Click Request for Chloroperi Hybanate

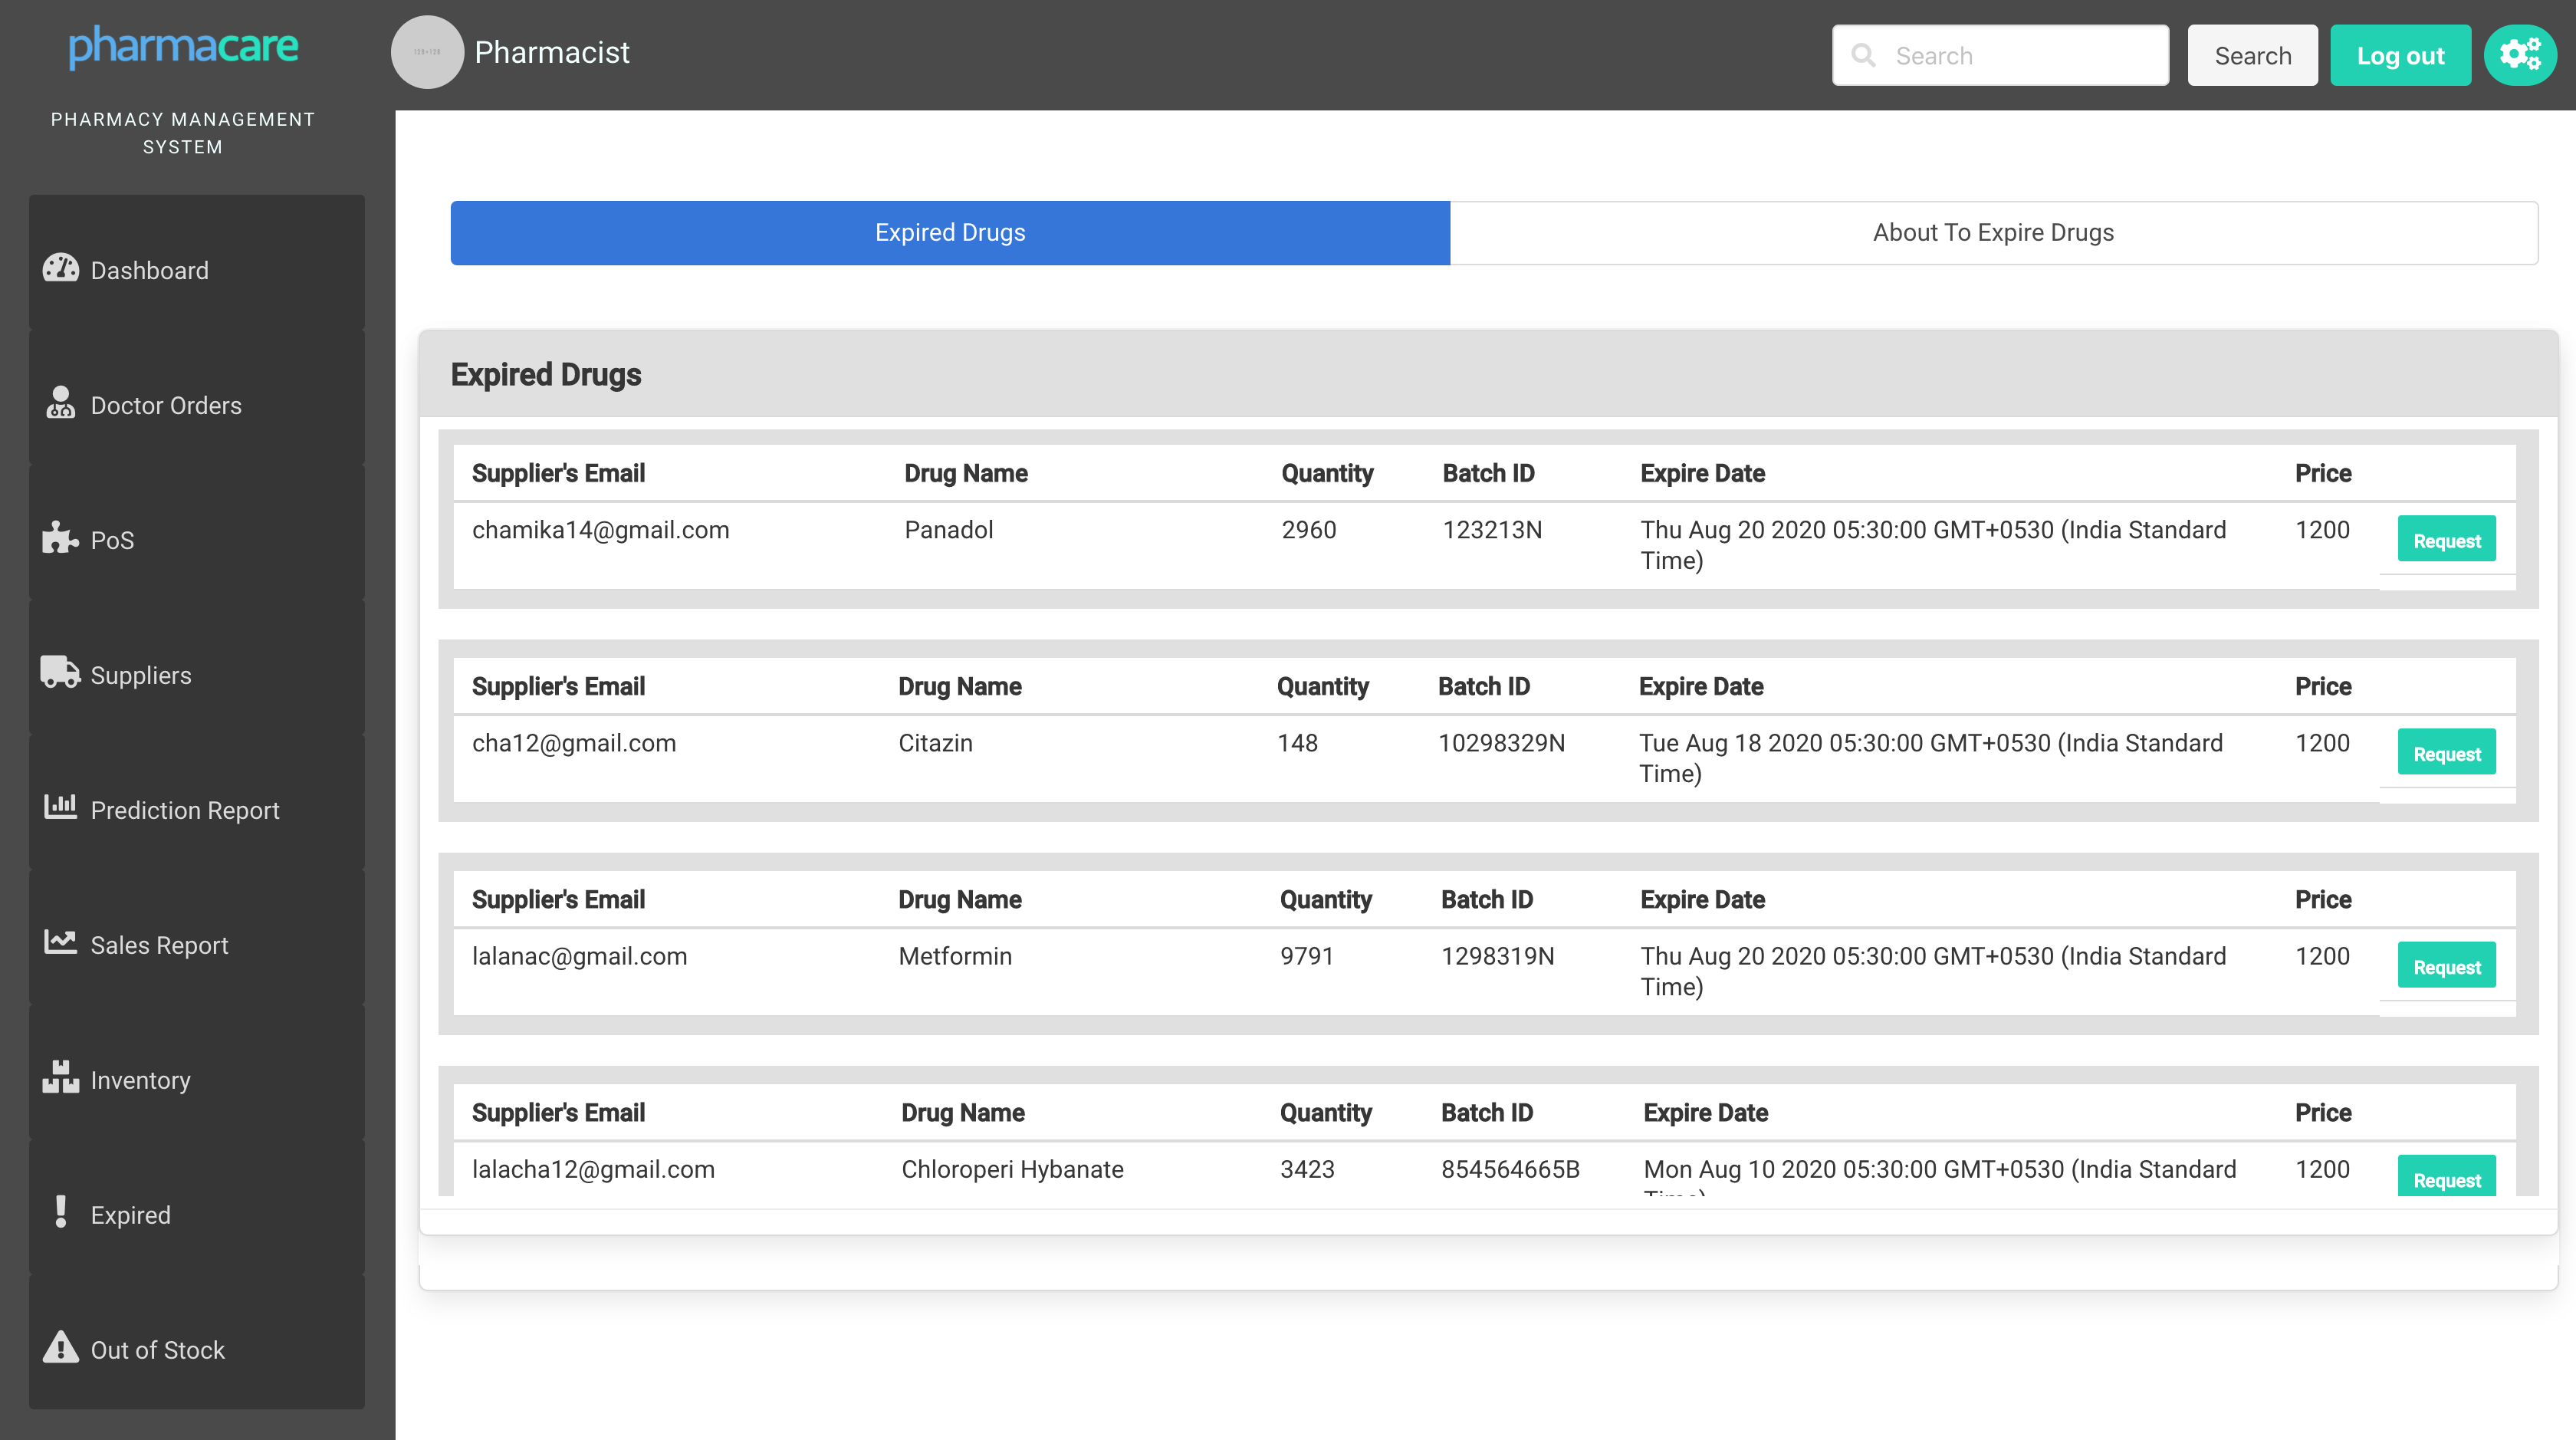[x=2446, y=1178]
